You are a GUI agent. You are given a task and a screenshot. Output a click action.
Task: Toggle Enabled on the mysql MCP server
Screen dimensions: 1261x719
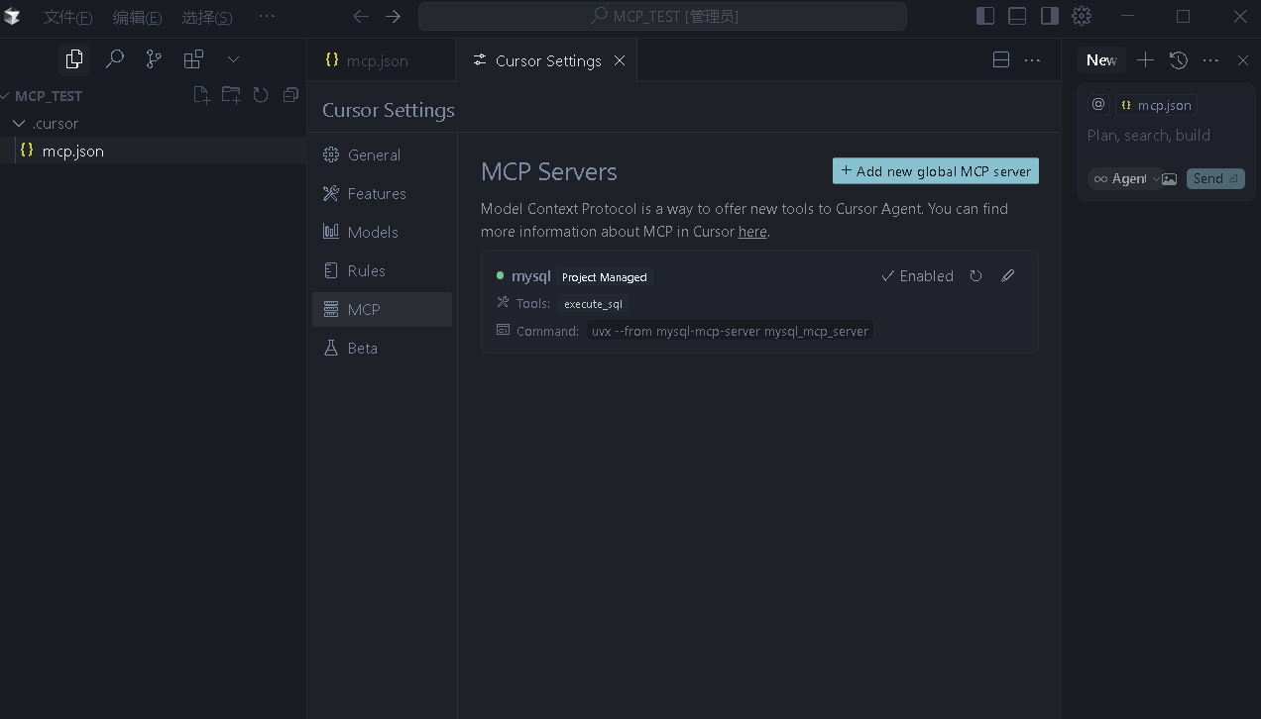click(x=916, y=275)
